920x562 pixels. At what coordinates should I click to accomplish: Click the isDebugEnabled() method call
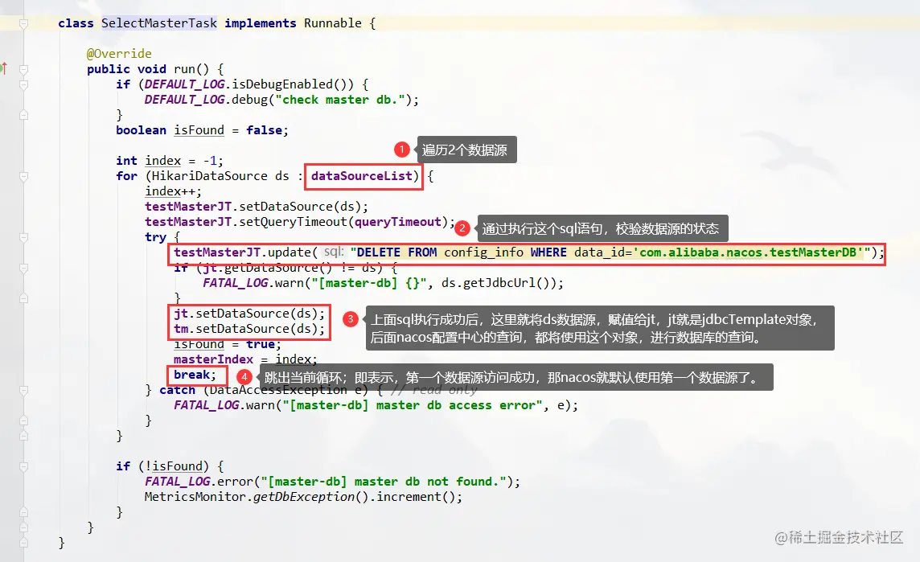(292, 84)
